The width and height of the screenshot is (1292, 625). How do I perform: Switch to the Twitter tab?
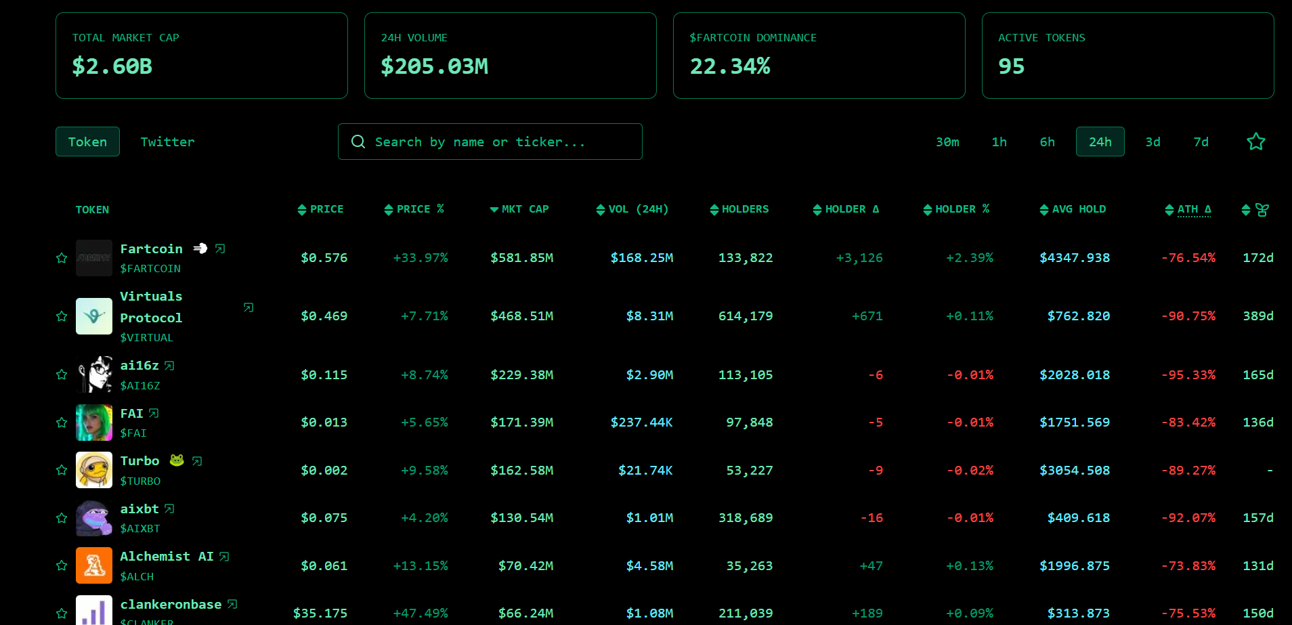click(x=167, y=142)
